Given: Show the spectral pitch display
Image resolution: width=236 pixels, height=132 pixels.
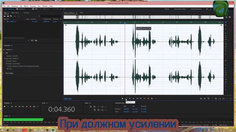Looking at the screenshot, I should (36, 9).
